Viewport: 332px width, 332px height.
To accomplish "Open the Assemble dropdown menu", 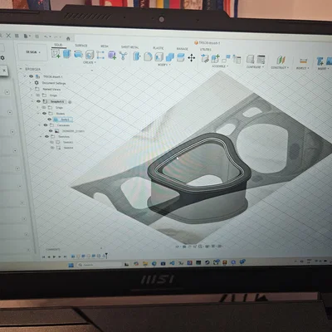I will 220,66.
